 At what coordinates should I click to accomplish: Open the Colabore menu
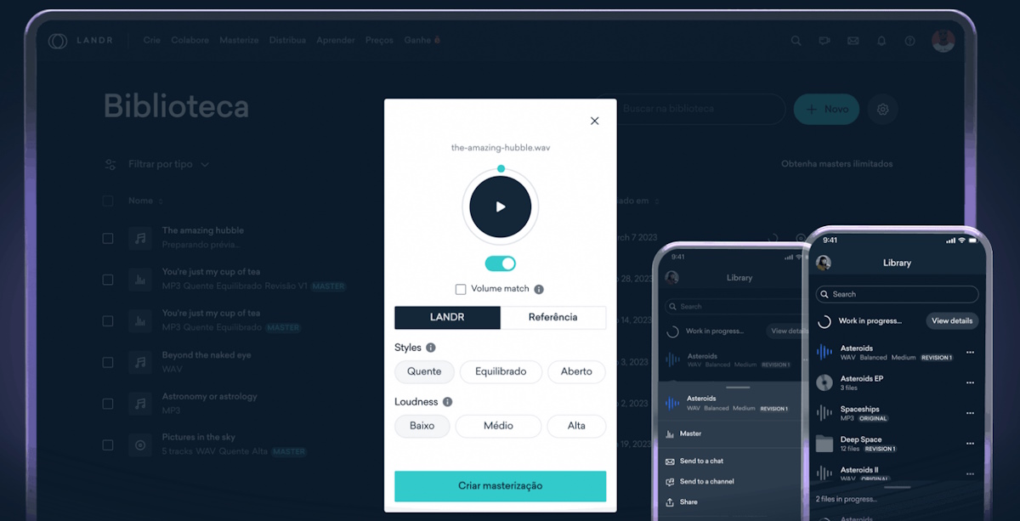point(190,41)
